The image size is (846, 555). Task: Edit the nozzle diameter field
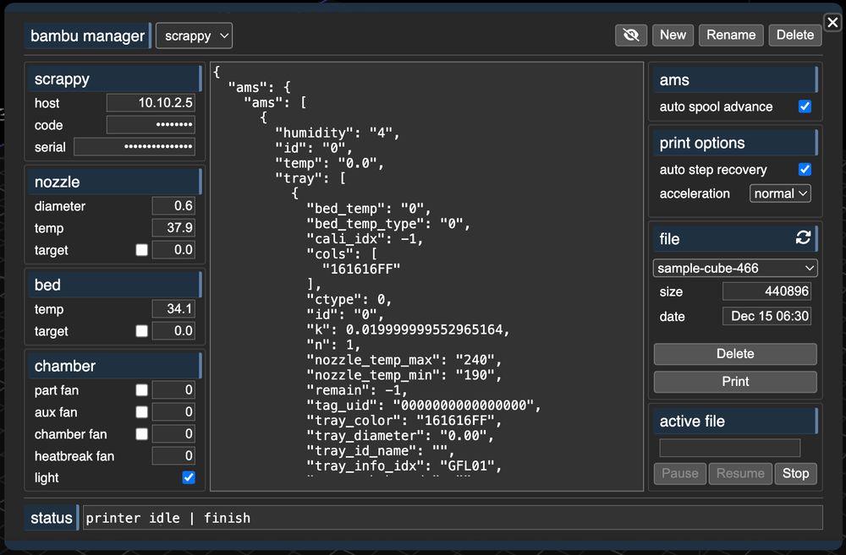[173, 206]
